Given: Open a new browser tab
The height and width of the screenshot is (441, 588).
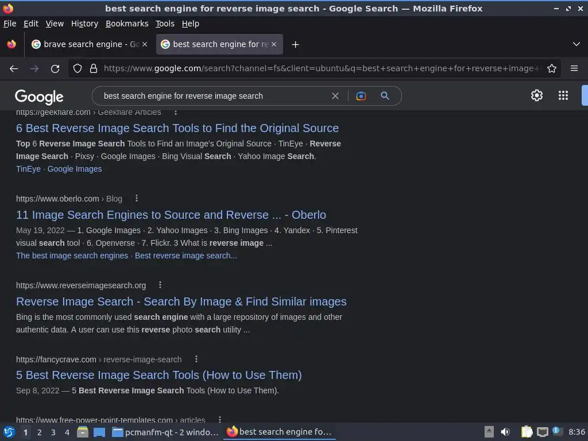Looking at the screenshot, I should click(x=296, y=45).
